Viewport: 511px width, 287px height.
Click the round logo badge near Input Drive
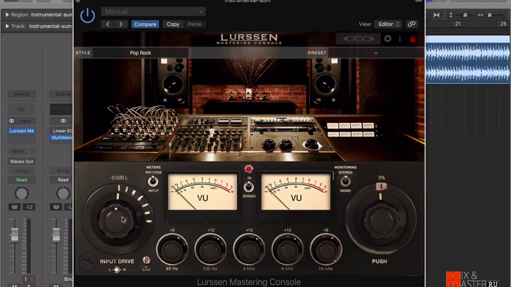click(88, 262)
